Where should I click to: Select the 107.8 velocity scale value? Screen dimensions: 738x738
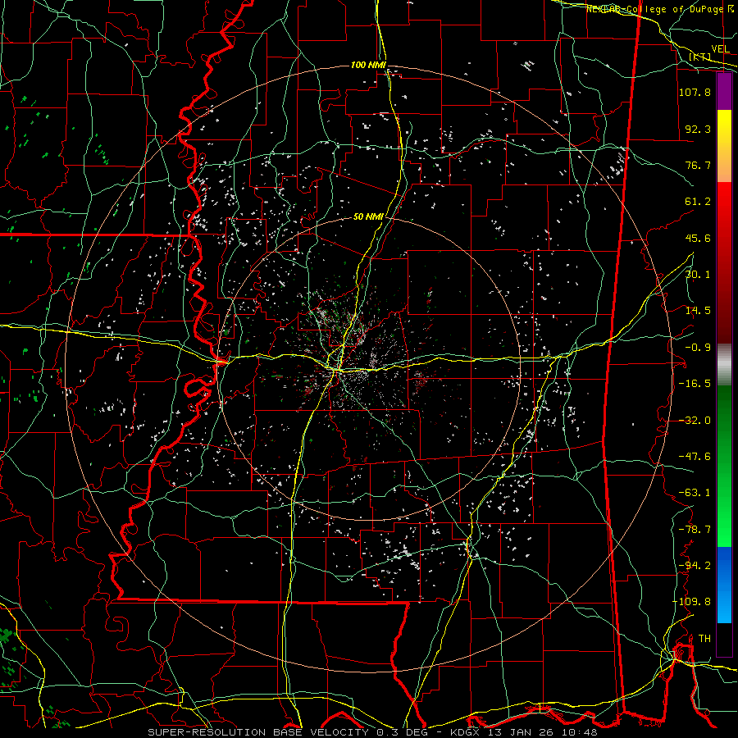click(x=695, y=92)
